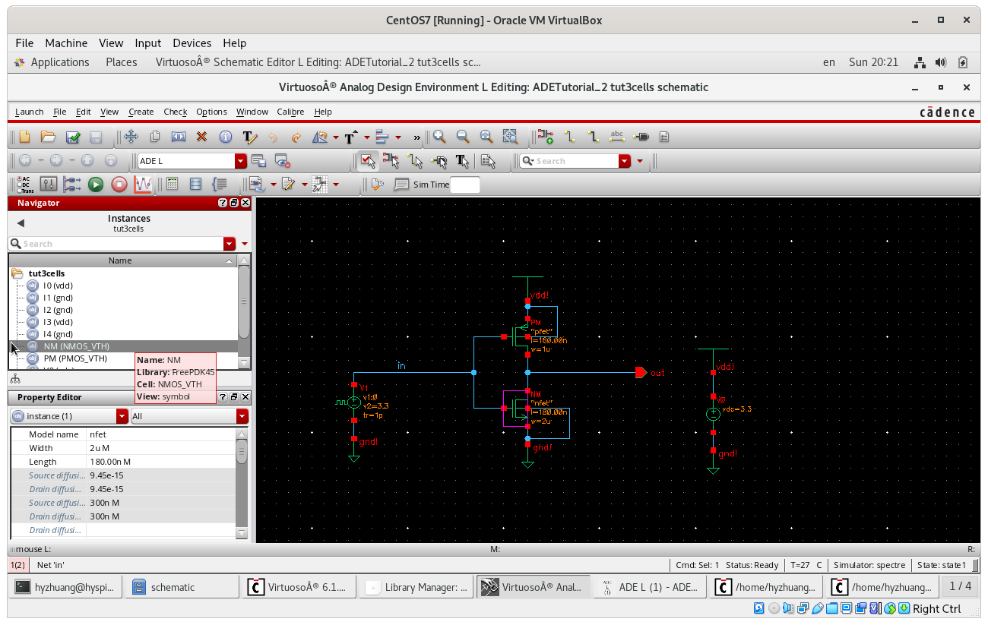Screen dimensions: 988x625
Task: Click the Redo arrow icon
Action: tap(296, 137)
